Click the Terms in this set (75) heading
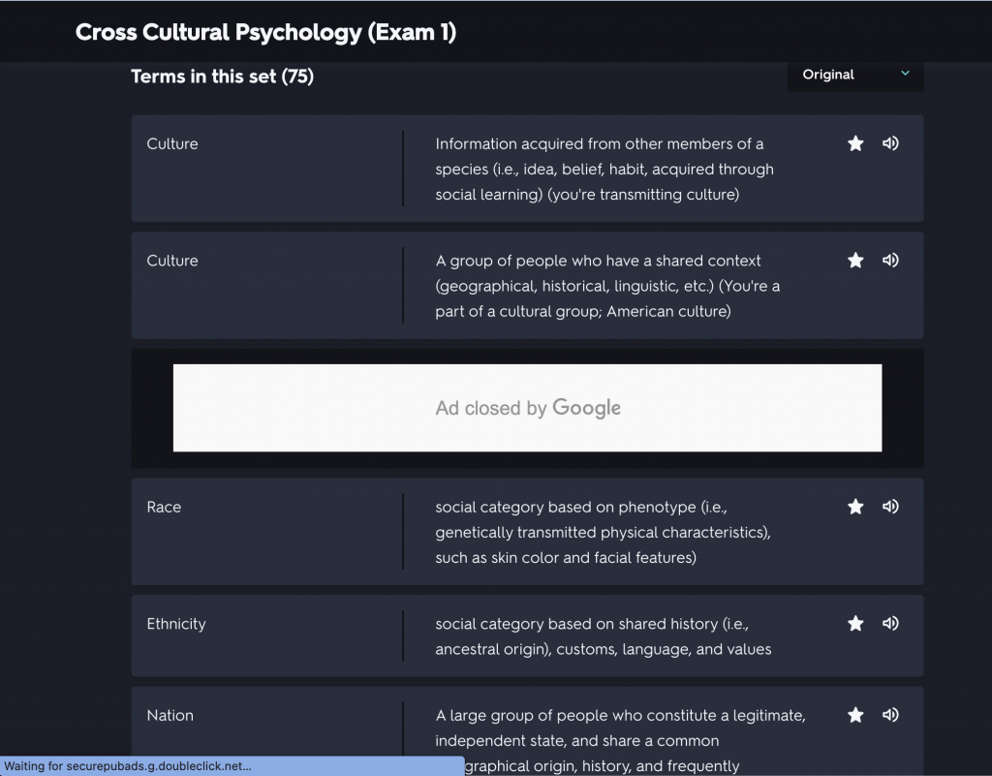Screen dimensions: 992x776 222,77
